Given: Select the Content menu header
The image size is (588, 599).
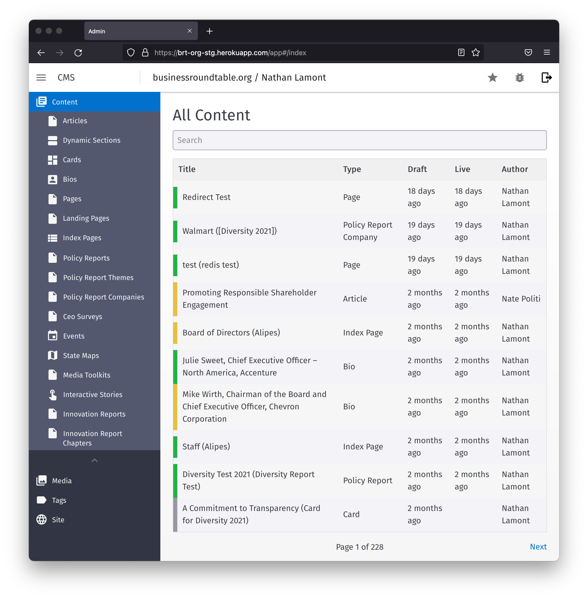Looking at the screenshot, I should click(65, 102).
